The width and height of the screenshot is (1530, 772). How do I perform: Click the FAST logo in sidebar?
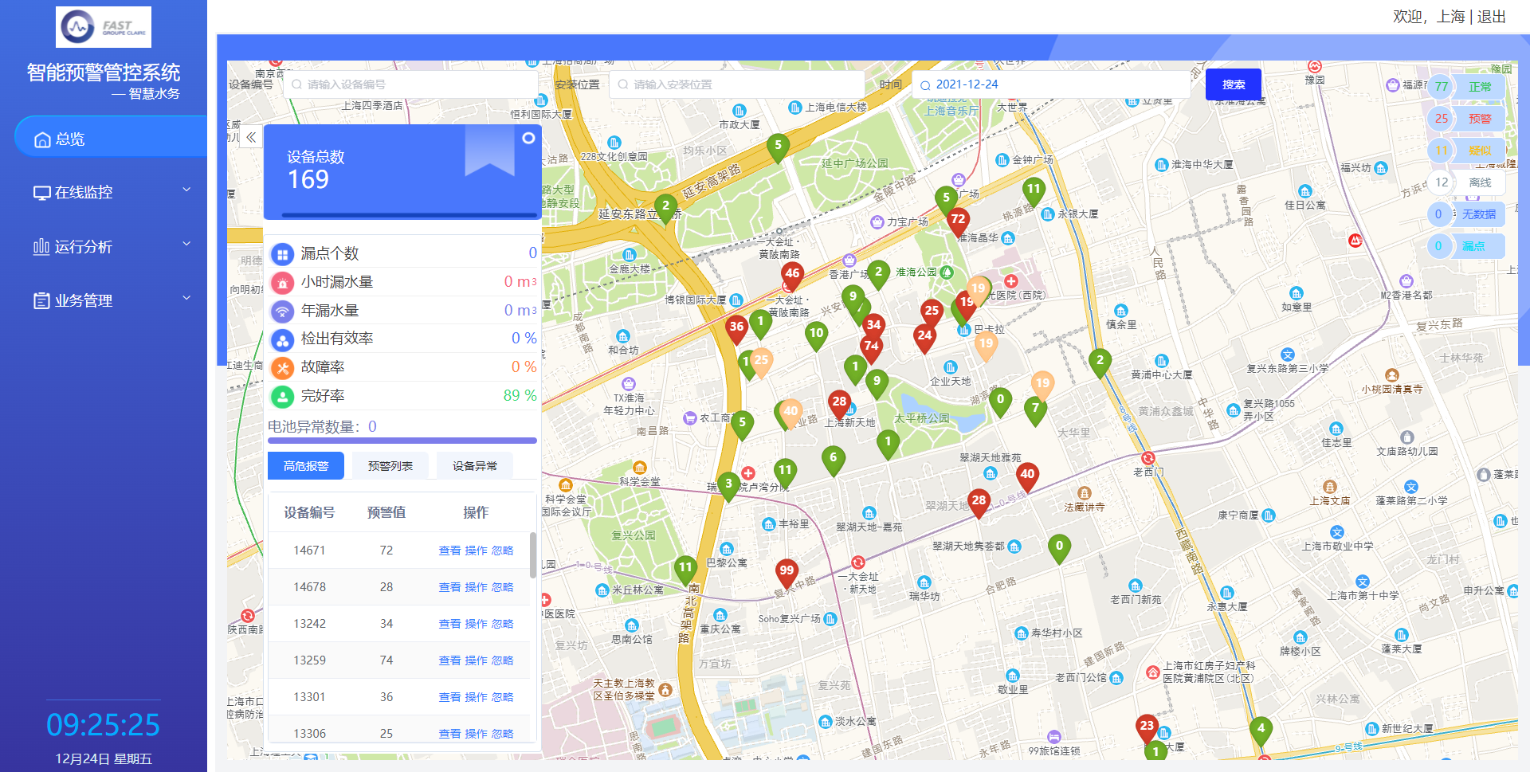(104, 27)
